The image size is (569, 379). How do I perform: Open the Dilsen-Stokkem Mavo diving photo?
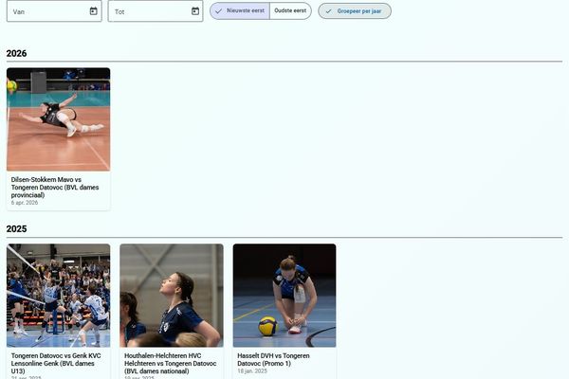[x=58, y=119]
